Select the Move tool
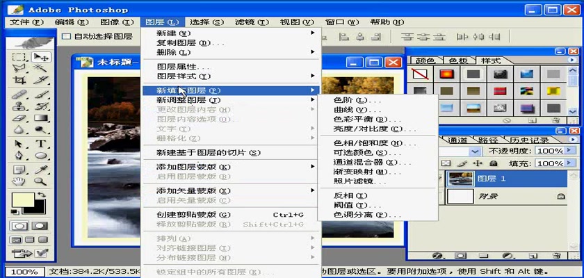Image resolution: width=584 pixels, height=278 pixels. click(x=40, y=57)
